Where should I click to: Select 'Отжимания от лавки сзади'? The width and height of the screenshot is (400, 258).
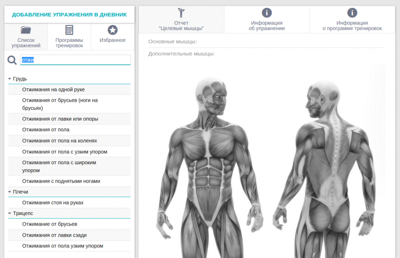pos(69,235)
